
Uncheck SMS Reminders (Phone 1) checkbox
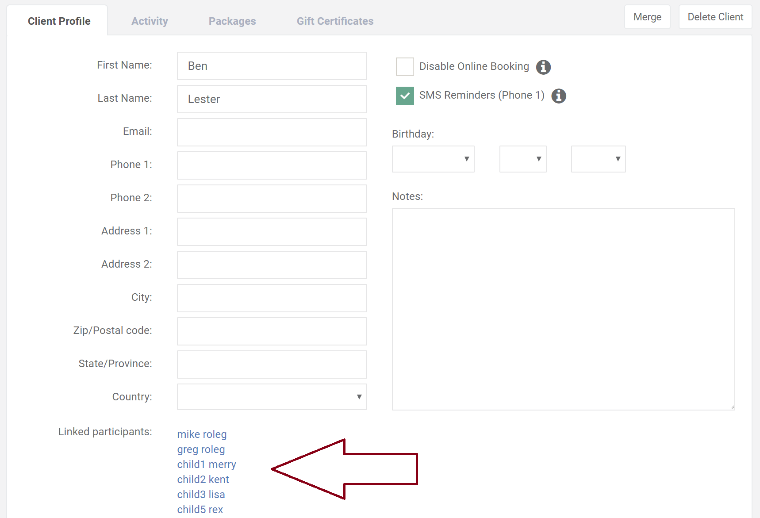[405, 96]
